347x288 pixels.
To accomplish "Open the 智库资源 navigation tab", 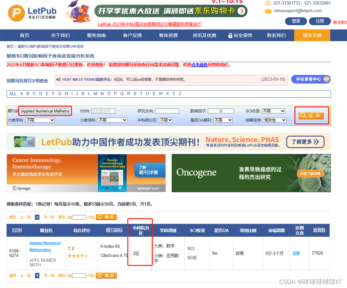I will coord(168,35).
